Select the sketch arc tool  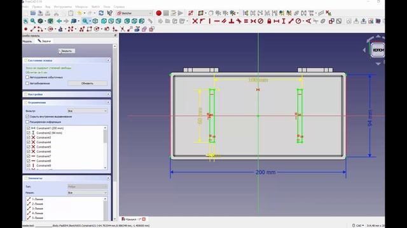coord(40,29)
